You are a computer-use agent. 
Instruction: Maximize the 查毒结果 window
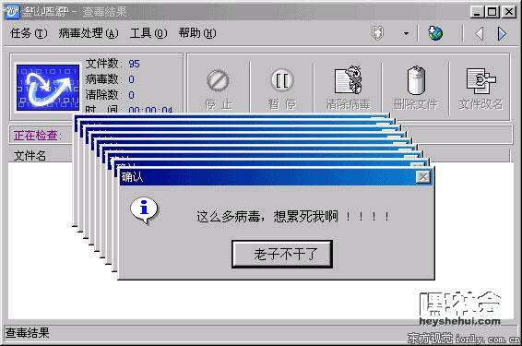pyautogui.click(x=492, y=12)
